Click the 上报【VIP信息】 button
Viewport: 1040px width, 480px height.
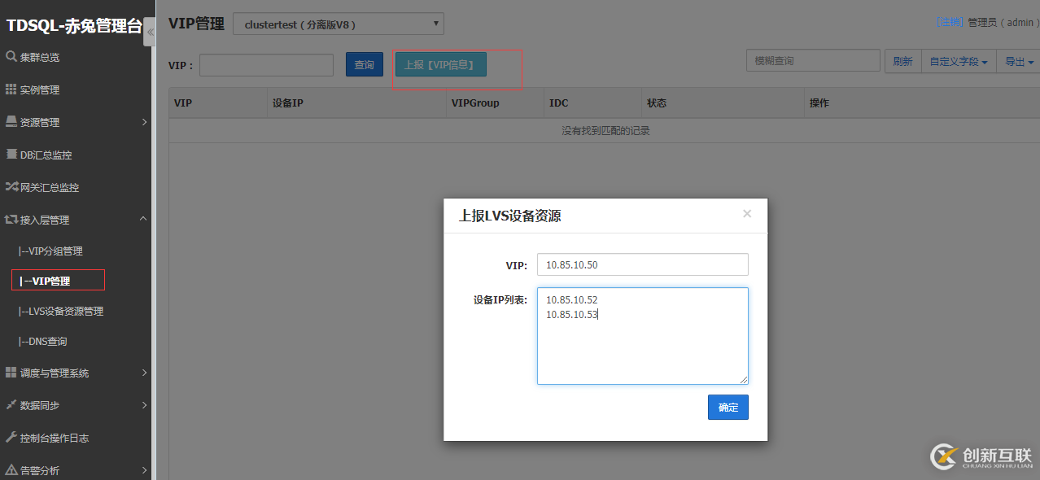439,64
